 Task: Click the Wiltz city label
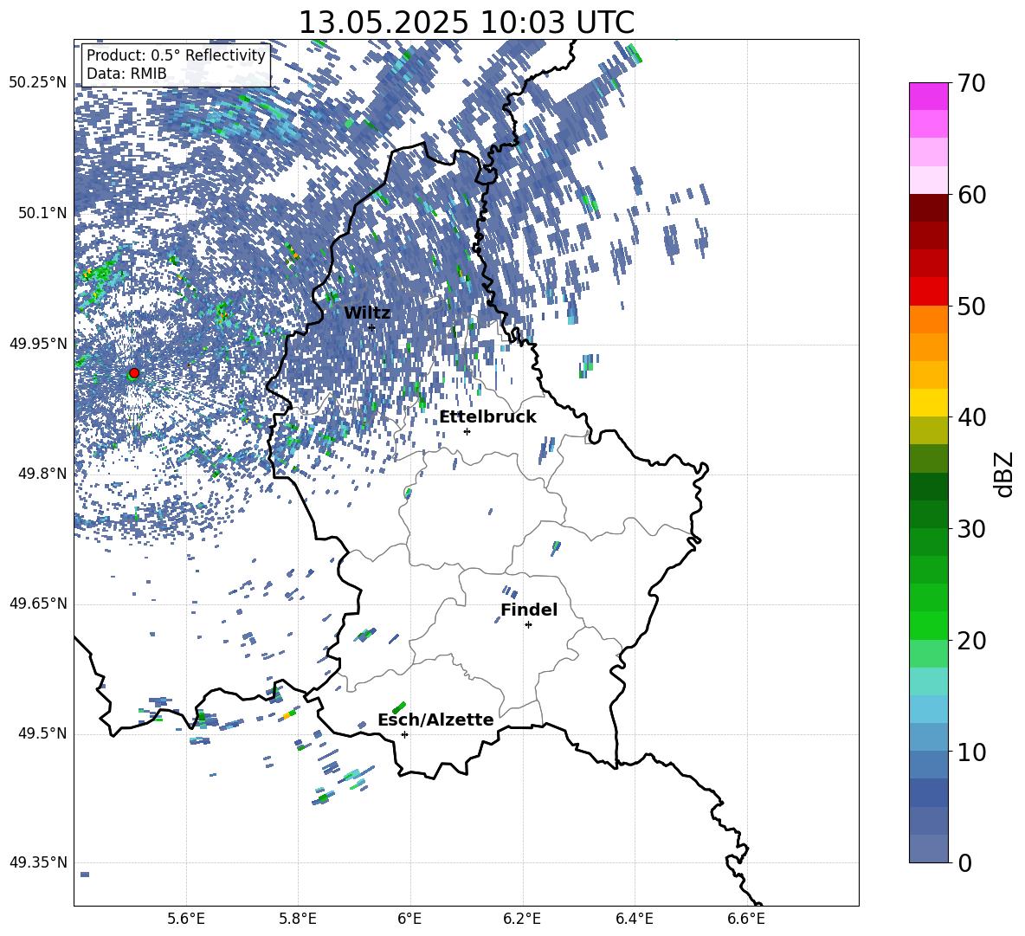[x=367, y=313]
